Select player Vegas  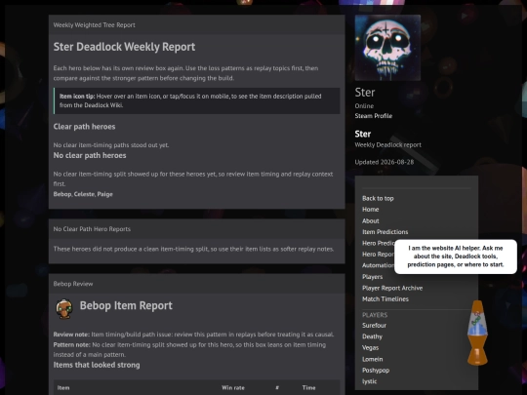tap(371, 347)
